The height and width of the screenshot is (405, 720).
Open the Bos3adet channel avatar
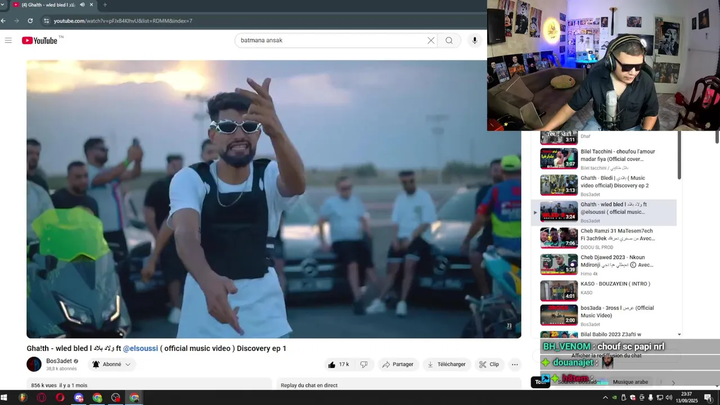(34, 364)
